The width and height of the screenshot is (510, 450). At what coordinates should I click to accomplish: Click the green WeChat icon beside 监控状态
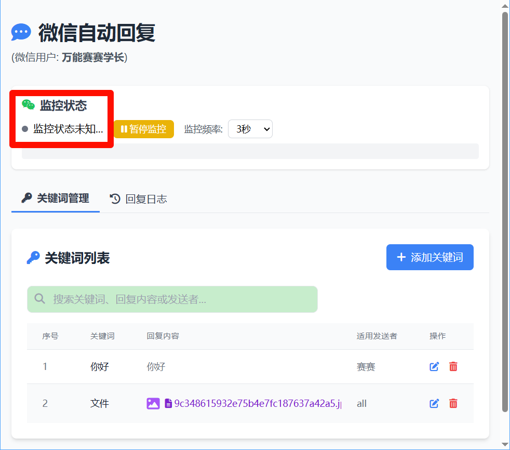[x=28, y=105]
